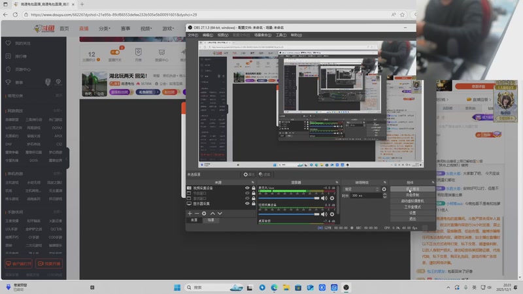Screen dimensions: 523x294
Task: Expand the 视频 navigation dropdown on Douyu
Action: (x=146, y=29)
